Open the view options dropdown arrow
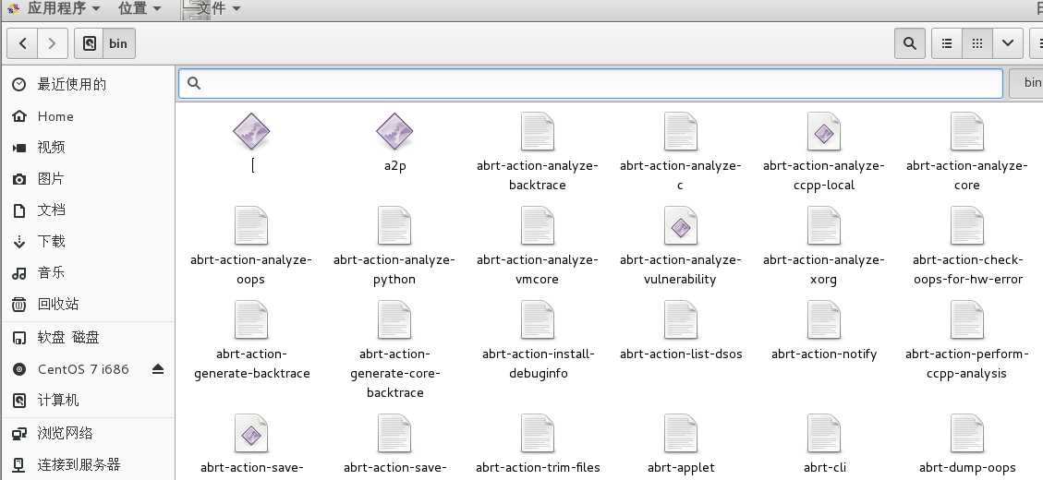This screenshot has width=1043, height=480. pyautogui.click(x=1008, y=44)
